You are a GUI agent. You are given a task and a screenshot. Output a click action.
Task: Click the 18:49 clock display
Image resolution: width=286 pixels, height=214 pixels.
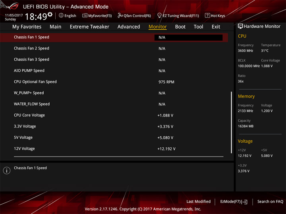click(36, 17)
